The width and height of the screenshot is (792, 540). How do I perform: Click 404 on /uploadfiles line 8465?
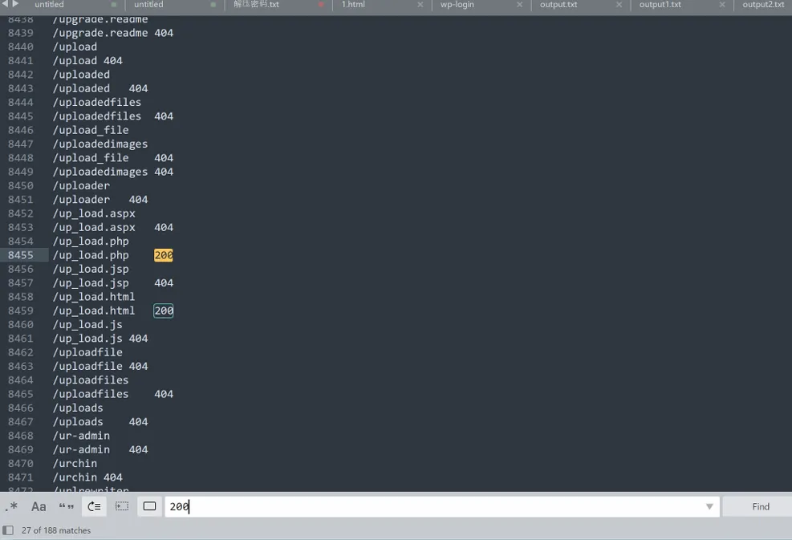tap(164, 394)
